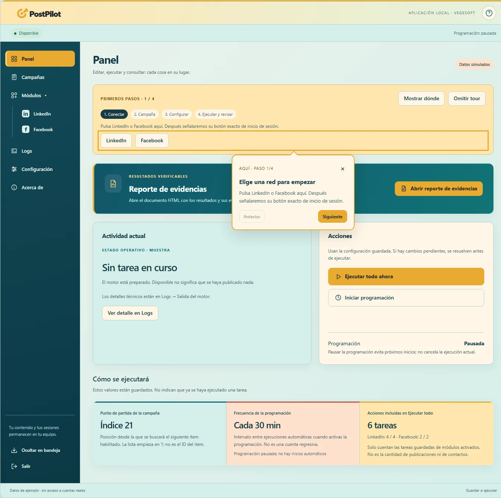Click Abrir reporte de evidencias
The width and height of the screenshot is (501, 498).
point(439,188)
